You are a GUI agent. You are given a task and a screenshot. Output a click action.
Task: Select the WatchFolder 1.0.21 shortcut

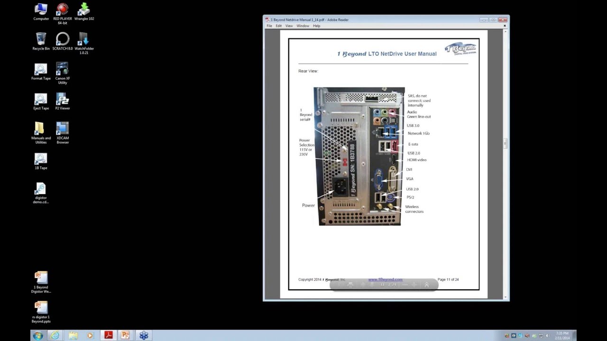[84, 43]
